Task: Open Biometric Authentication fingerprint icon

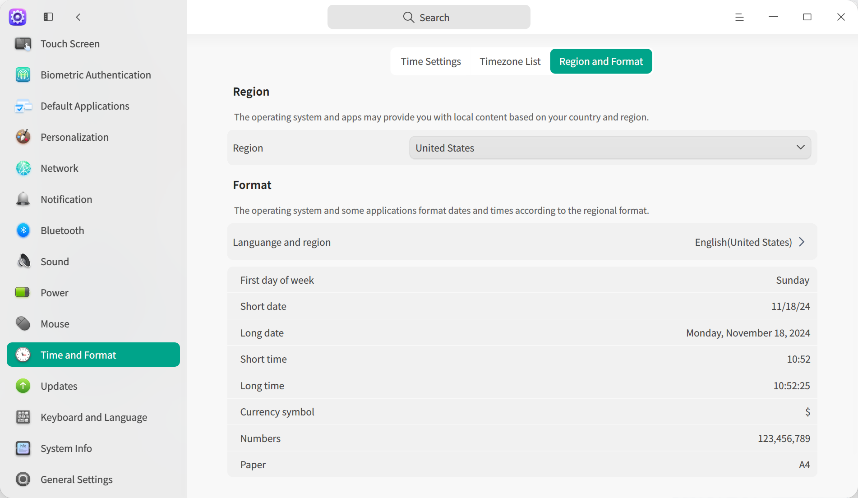Action: pos(23,75)
